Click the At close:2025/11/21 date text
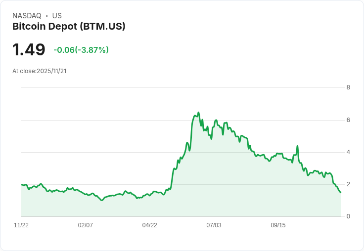 click(x=40, y=71)
